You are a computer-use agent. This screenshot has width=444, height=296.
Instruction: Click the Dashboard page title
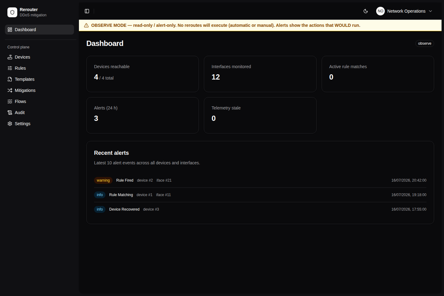[105, 43]
